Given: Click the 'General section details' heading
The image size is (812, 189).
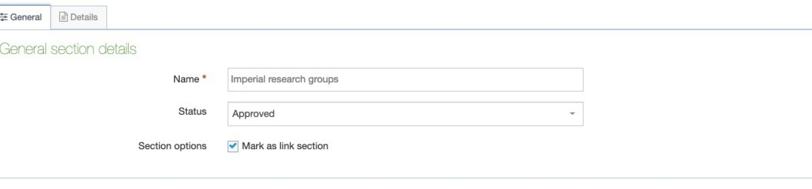Looking at the screenshot, I should tap(68, 49).
